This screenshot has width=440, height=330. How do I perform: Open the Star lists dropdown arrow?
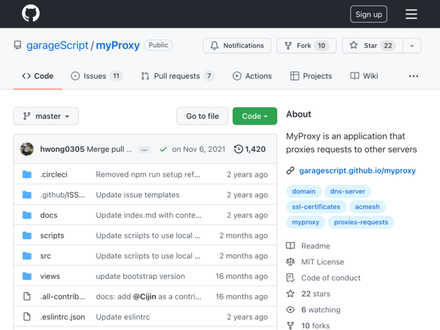coord(412,46)
